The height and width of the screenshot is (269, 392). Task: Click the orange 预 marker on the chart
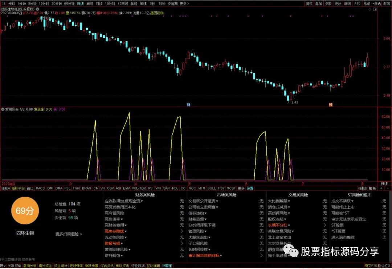tap(331, 105)
